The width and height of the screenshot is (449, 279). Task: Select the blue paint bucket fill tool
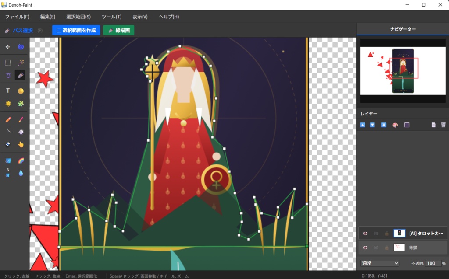click(x=8, y=160)
